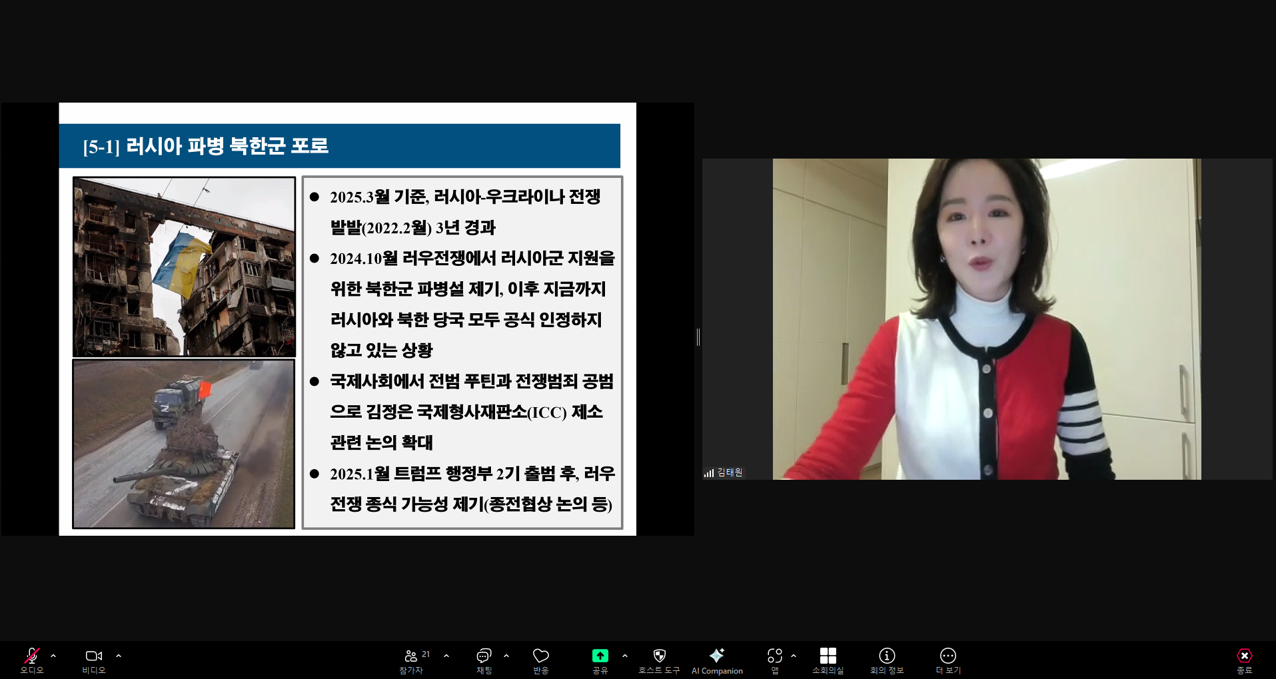Open the 앱 apps icon
Image resolution: width=1276 pixels, height=679 pixels.
[x=775, y=656]
